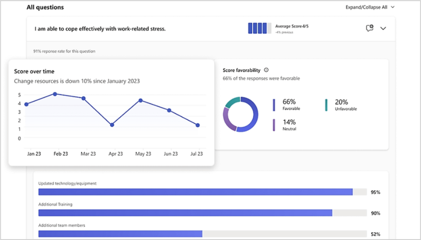The image size is (421, 240).
Task: Select the Apr 23 data point
Action: (x=112, y=125)
